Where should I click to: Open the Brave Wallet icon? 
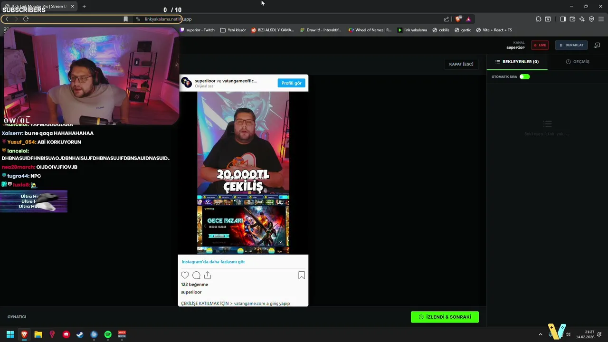(572, 19)
